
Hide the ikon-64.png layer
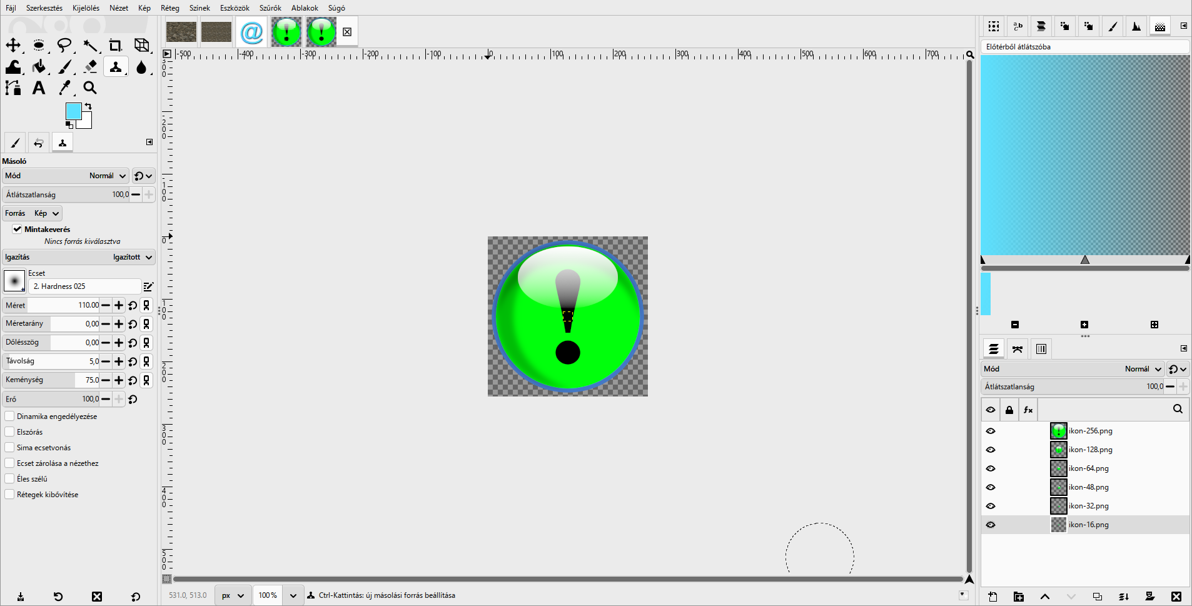(991, 468)
